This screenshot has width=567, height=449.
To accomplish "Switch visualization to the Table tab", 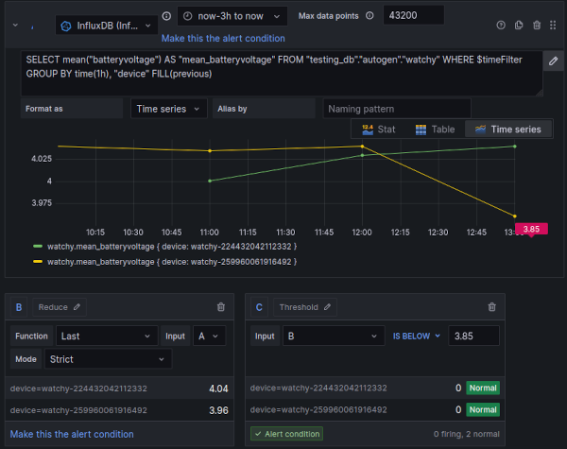I will point(436,129).
